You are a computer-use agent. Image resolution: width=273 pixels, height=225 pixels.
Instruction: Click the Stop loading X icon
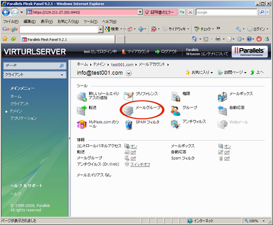pyautogui.click(x=190, y=12)
